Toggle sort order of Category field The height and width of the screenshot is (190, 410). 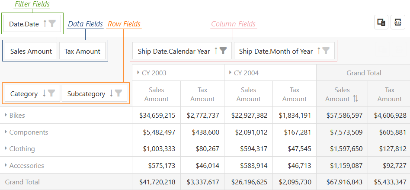click(x=44, y=93)
